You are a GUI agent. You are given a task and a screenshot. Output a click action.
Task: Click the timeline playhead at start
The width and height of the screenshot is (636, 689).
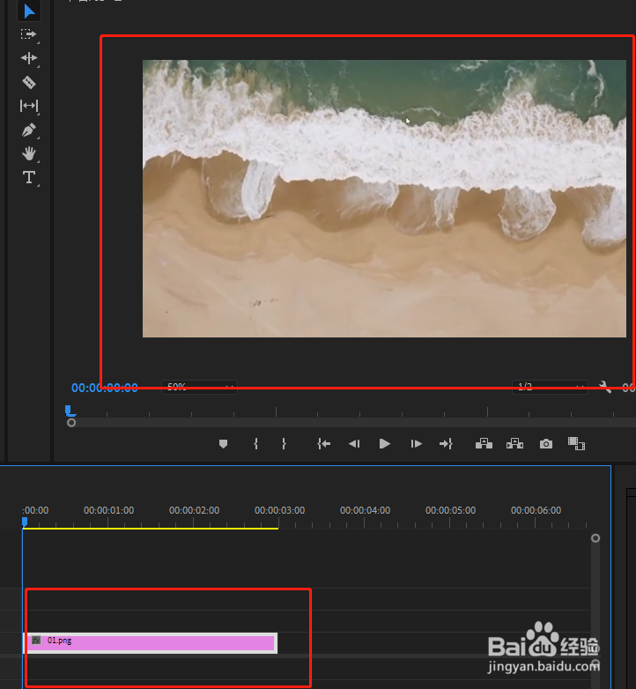(x=25, y=522)
